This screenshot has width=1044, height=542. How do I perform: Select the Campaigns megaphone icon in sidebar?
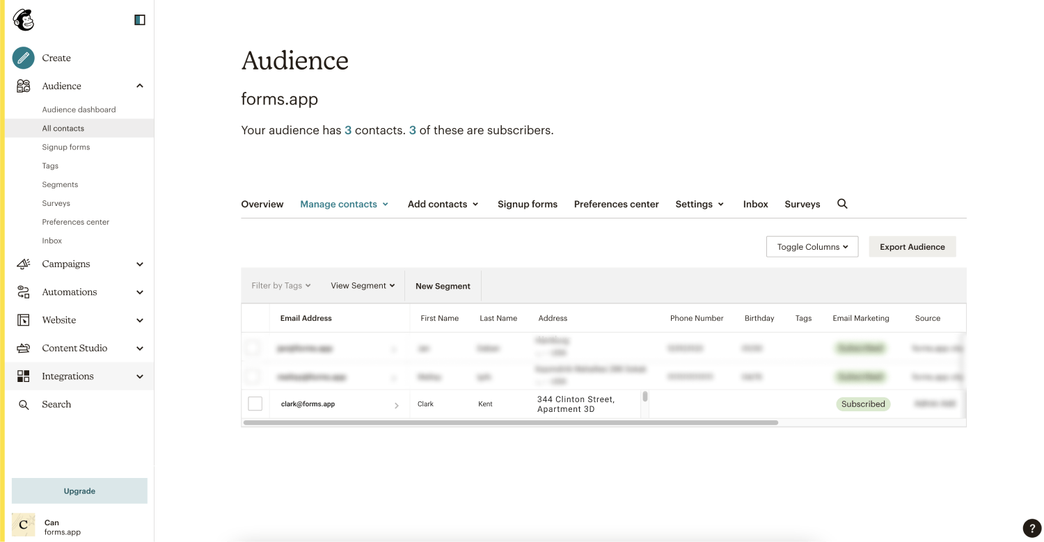point(22,264)
